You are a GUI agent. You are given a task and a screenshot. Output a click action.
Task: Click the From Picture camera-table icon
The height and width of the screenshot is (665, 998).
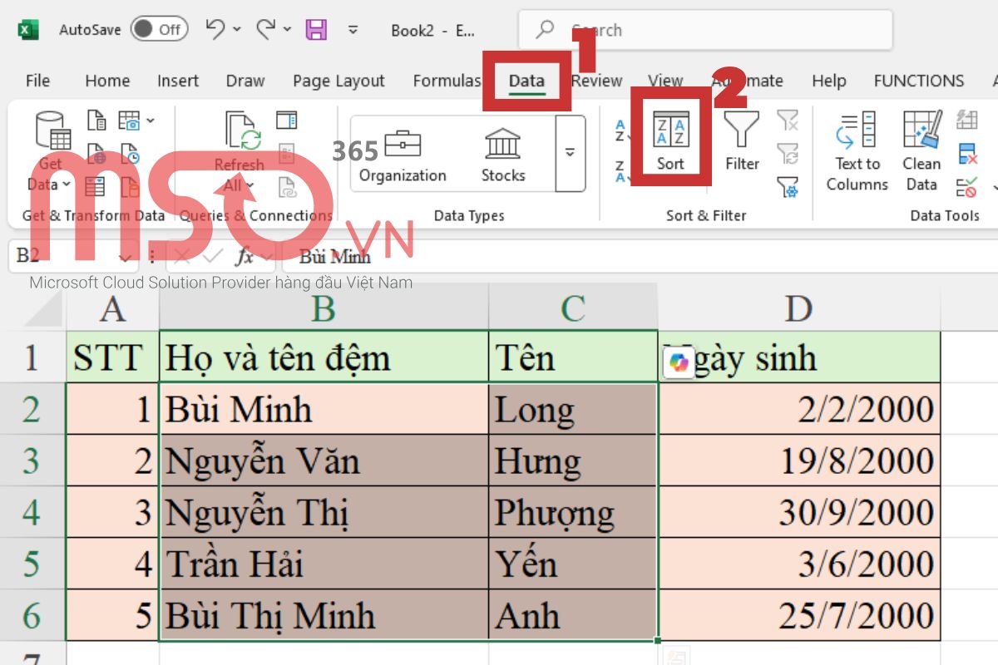pos(129,121)
